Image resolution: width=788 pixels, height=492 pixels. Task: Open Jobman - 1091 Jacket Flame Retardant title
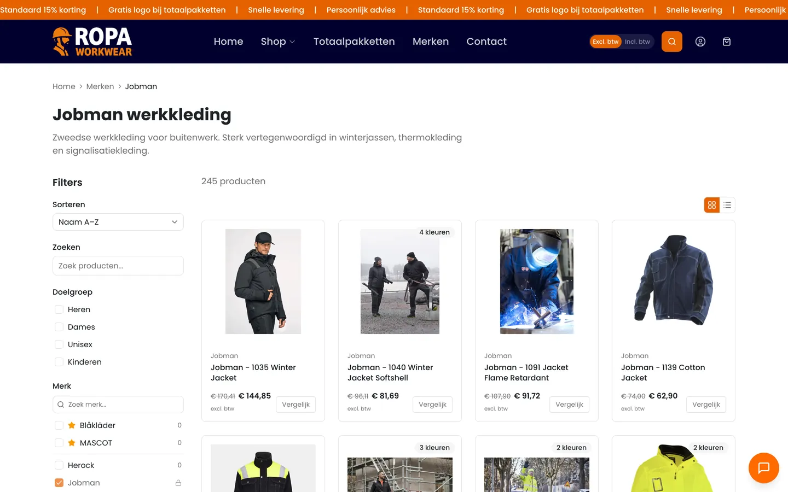pos(526,373)
